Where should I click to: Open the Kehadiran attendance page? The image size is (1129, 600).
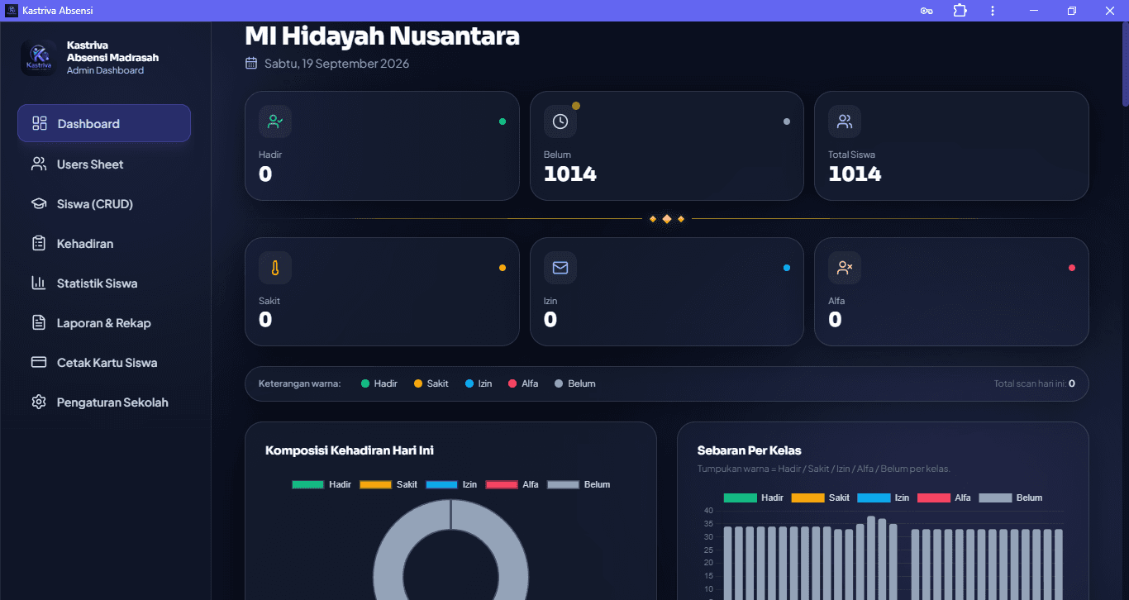(104, 243)
